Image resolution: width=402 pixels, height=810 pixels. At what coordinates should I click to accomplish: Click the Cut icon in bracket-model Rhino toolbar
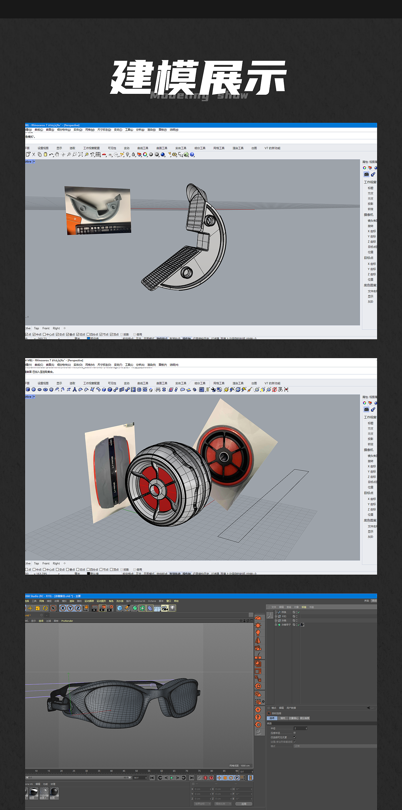(34, 154)
